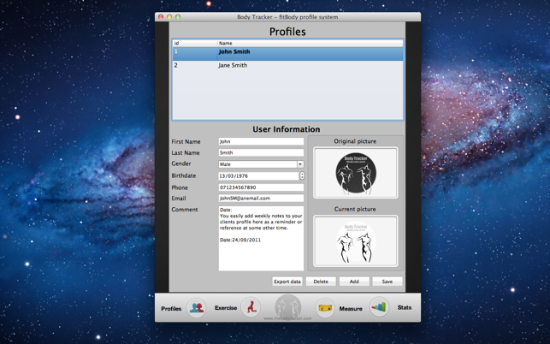Click the Current picture thumbnail
Screen dimensions: 550x344
pos(355,240)
